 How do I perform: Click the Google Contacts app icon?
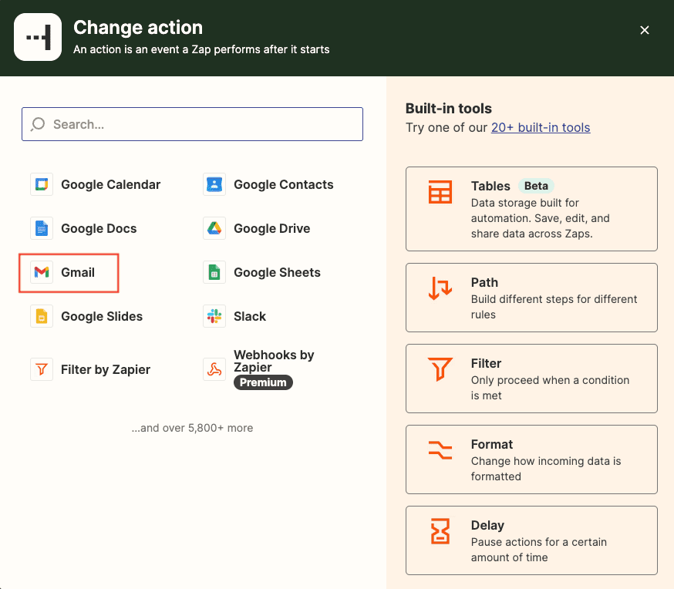pyautogui.click(x=214, y=185)
